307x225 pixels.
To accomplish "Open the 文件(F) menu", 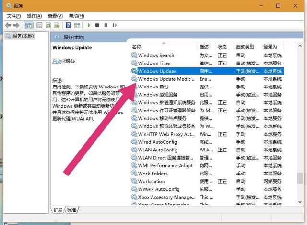I will pyautogui.click(x=14, y=16).
